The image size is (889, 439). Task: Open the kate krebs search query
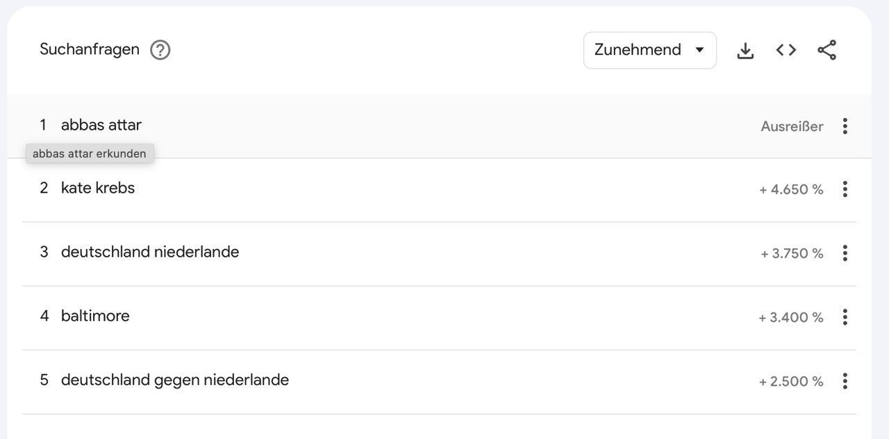coord(98,188)
